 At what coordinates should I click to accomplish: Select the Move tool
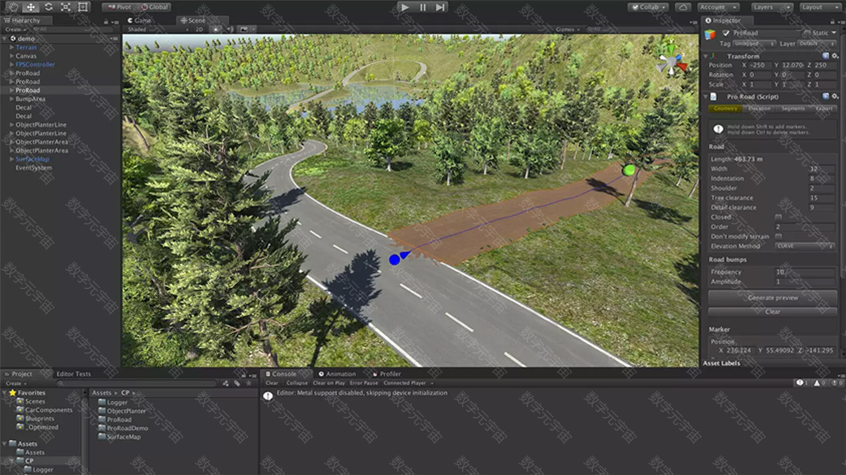[x=30, y=7]
